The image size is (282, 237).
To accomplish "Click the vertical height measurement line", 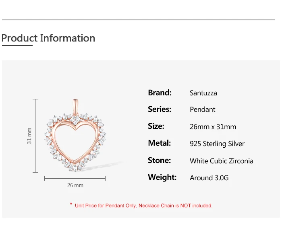I will (35, 136).
